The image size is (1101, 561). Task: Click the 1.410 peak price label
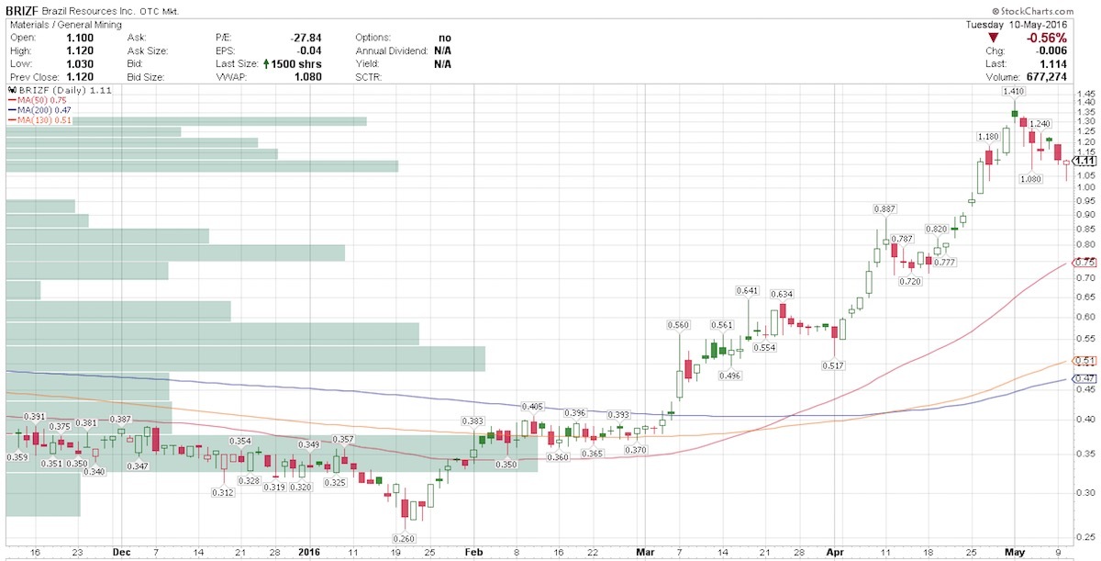[x=1015, y=92]
